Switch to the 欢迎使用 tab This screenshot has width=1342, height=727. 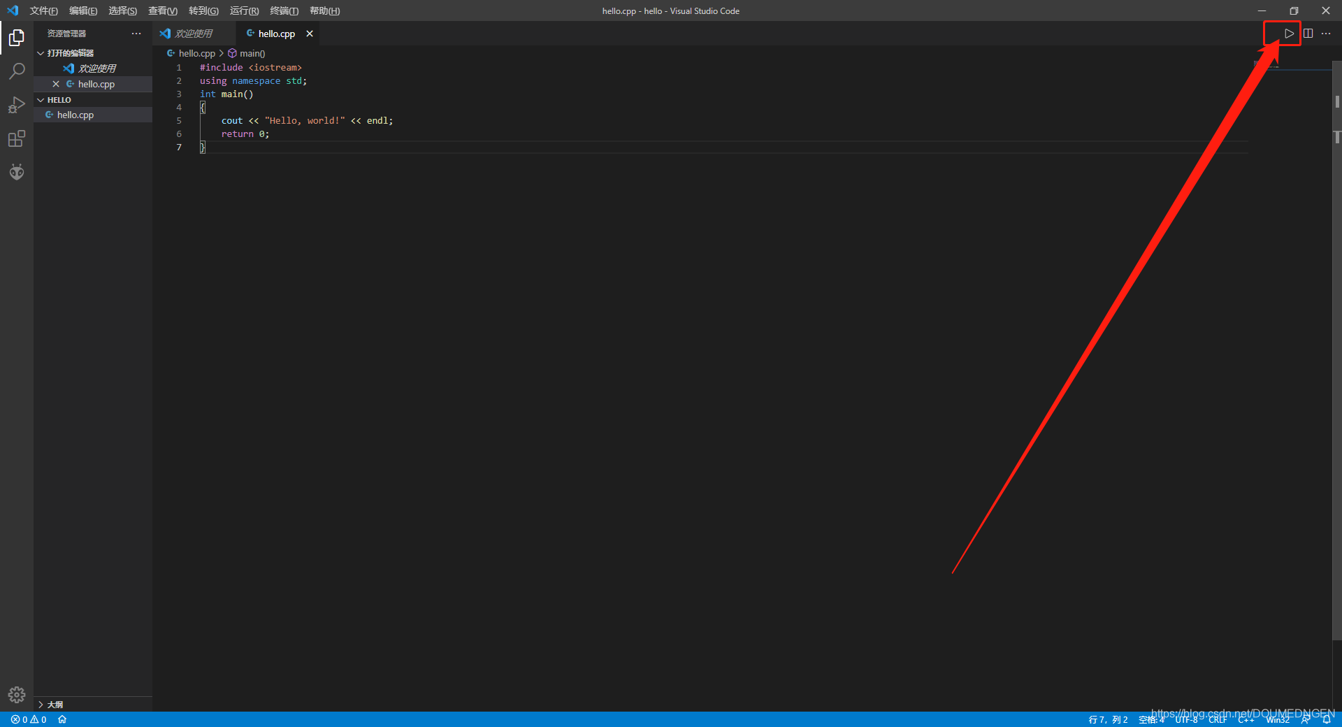click(194, 33)
